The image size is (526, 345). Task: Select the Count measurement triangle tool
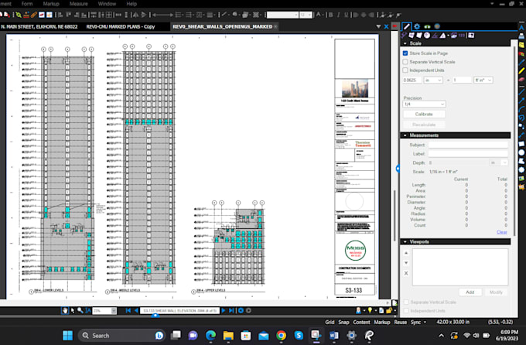coord(442,36)
